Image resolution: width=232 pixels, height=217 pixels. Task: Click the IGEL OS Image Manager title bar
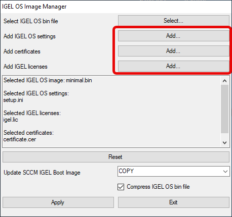point(116,7)
